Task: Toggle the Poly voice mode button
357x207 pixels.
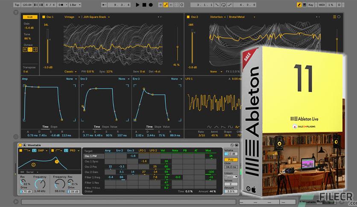Action: 231,160
